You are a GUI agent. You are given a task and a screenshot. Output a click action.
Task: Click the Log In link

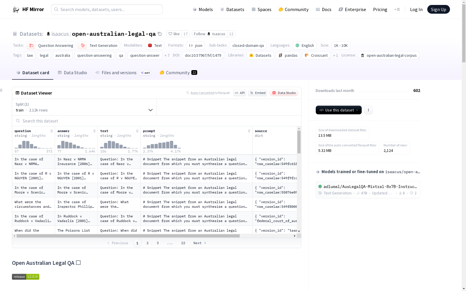416,10
